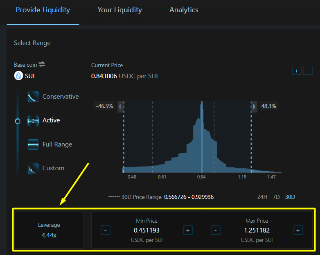The height and width of the screenshot is (255, 320).
Task: Decrease the Min Price value
Action: 105,230
